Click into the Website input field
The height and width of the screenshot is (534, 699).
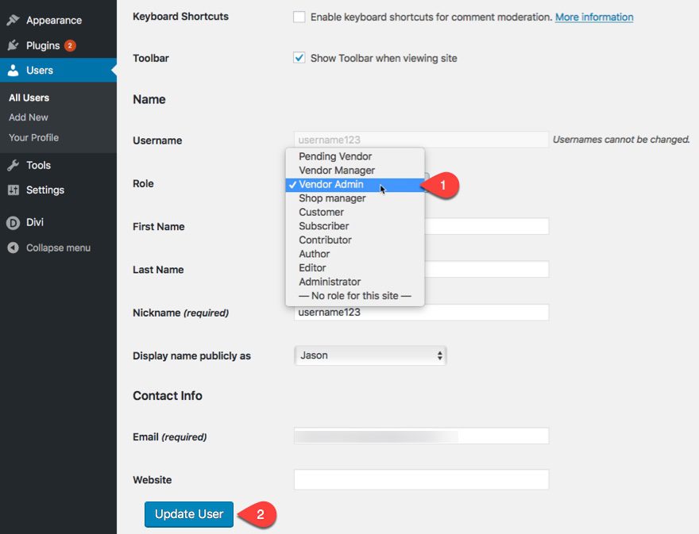(421, 480)
